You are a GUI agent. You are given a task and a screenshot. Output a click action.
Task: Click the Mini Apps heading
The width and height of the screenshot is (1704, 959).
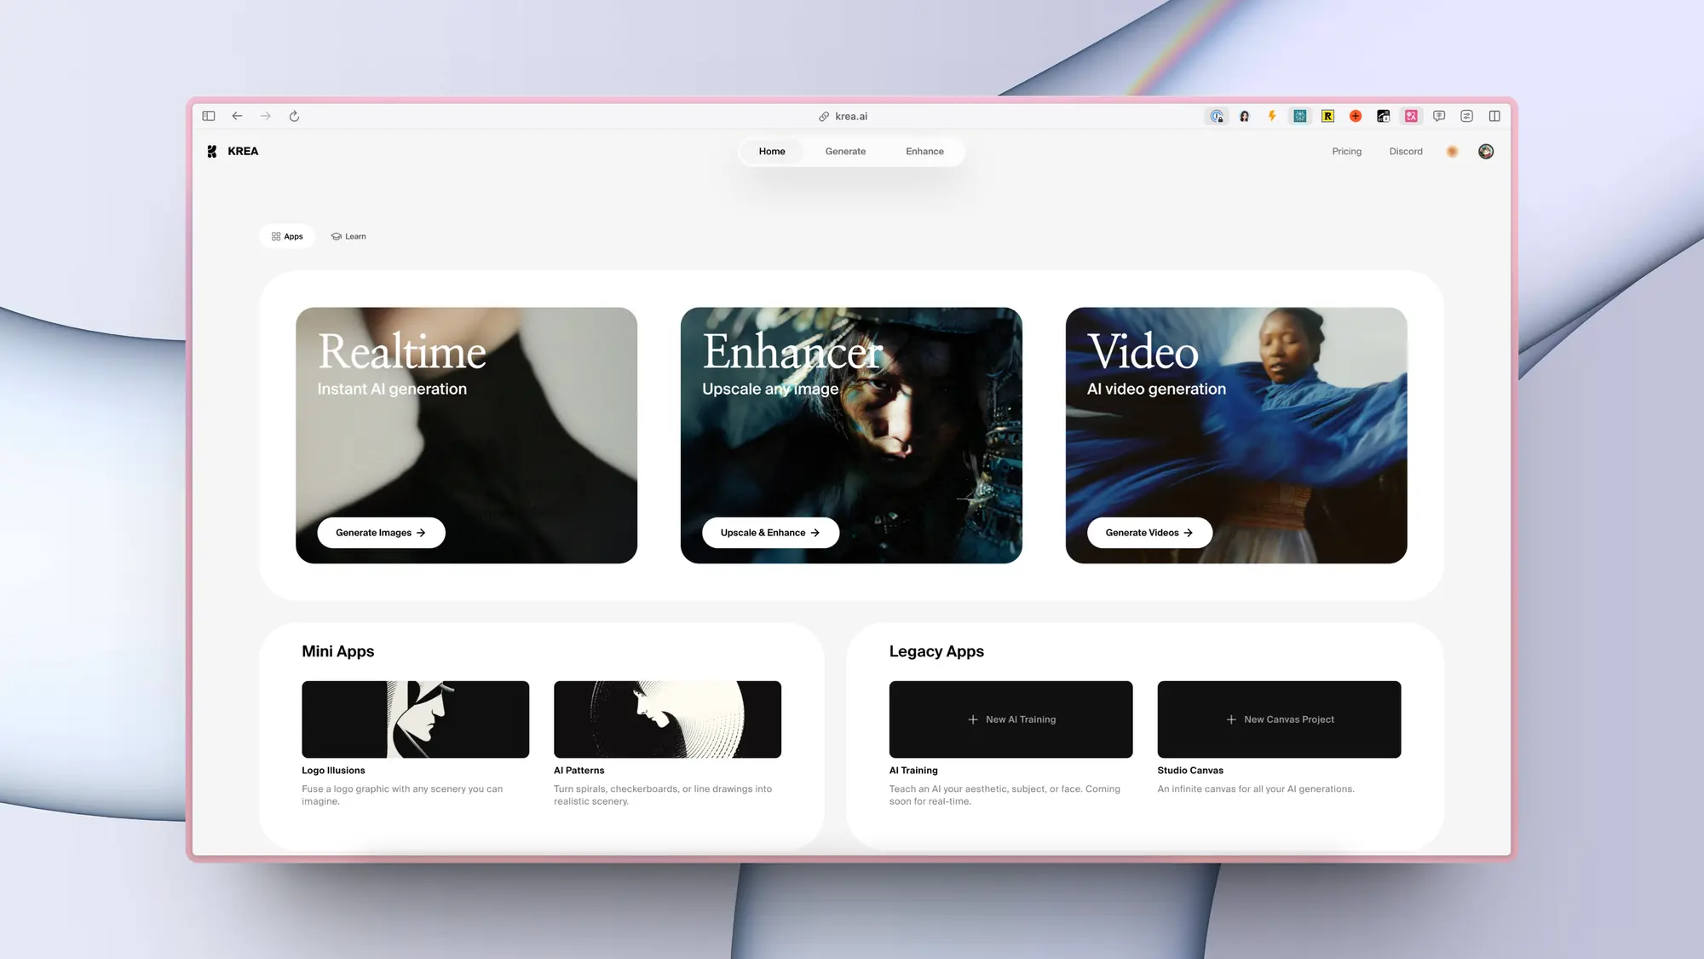[x=337, y=651]
